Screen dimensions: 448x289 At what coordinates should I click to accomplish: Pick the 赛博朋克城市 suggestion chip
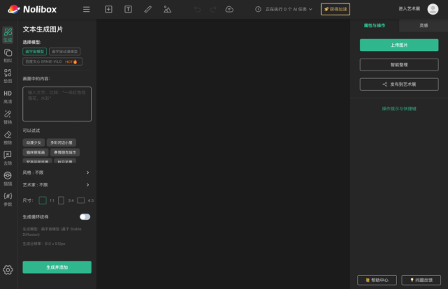tap(65, 152)
